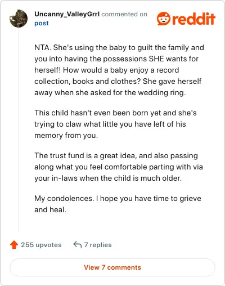This screenshot has width=225, height=286.
Task: Open the Uncanny_ValleyGrrl avatar image
Action: [x=19, y=19]
